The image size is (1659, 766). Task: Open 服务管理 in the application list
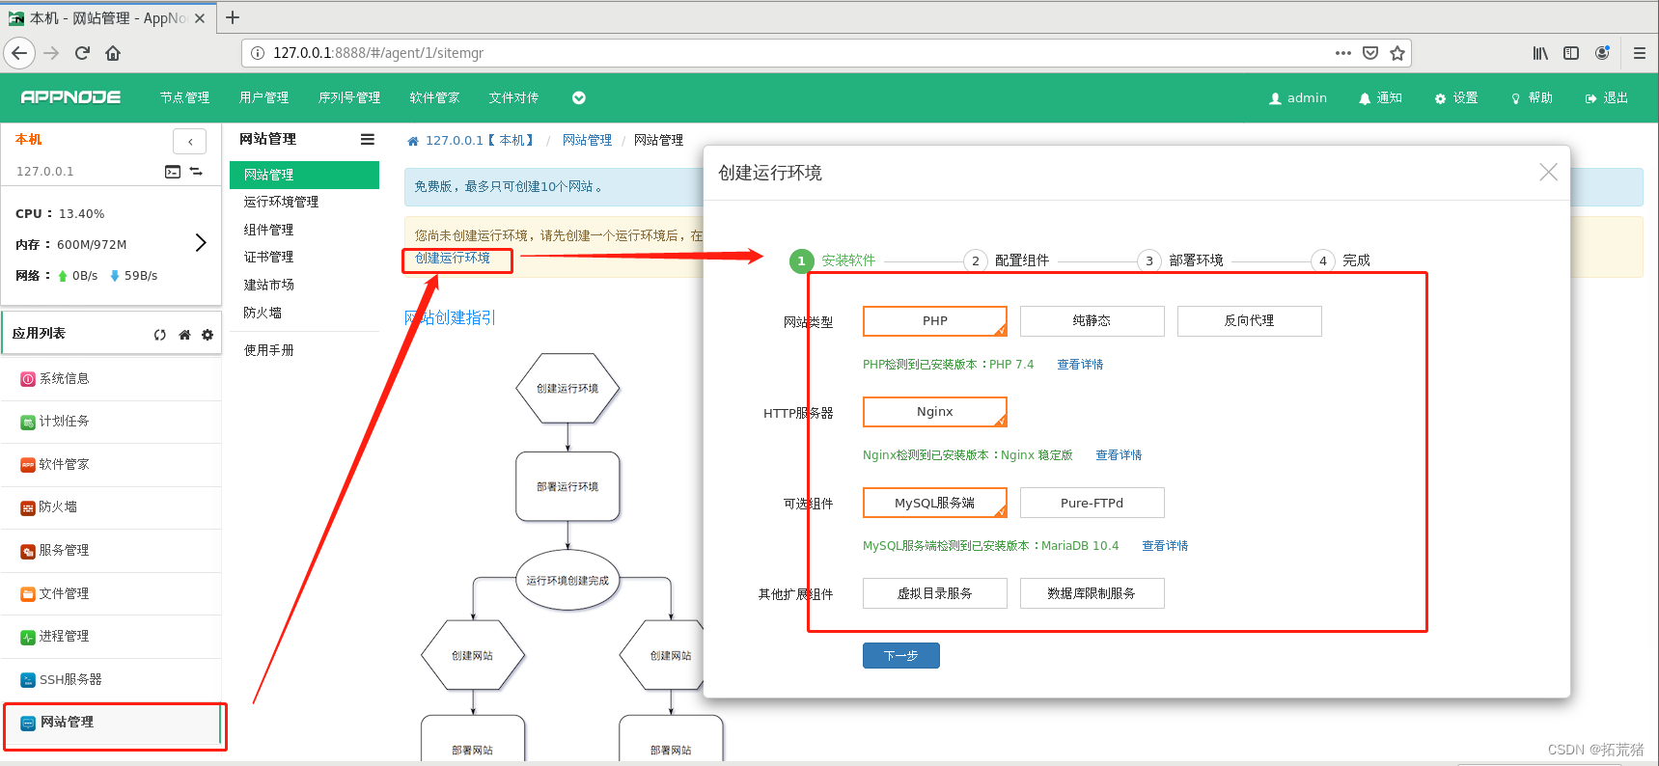pyautogui.click(x=111, y=551)
